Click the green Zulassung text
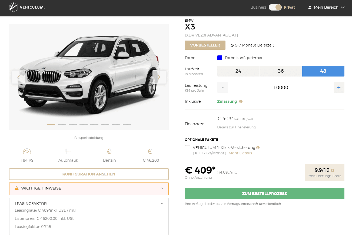This screenshot has width=352, height=239. click(x=227, y=101)
